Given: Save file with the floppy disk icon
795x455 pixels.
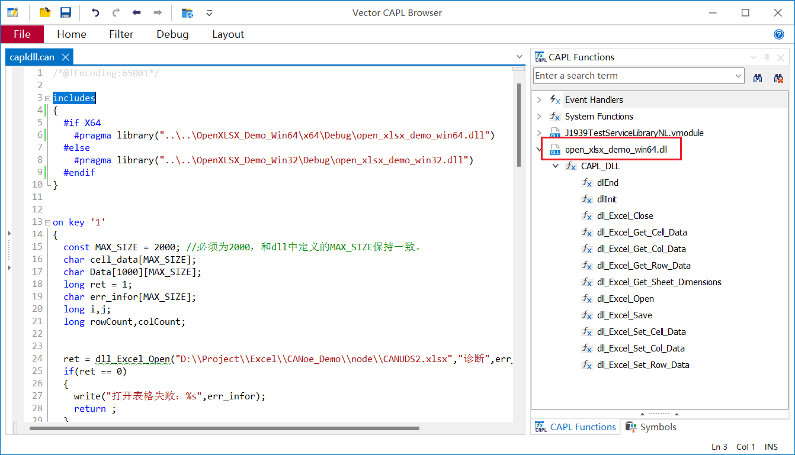Looking at the screenshot, I should (x=65, y=12).
